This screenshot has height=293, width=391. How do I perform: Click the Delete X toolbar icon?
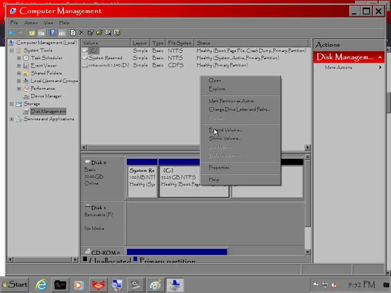[x=82, y=33]
